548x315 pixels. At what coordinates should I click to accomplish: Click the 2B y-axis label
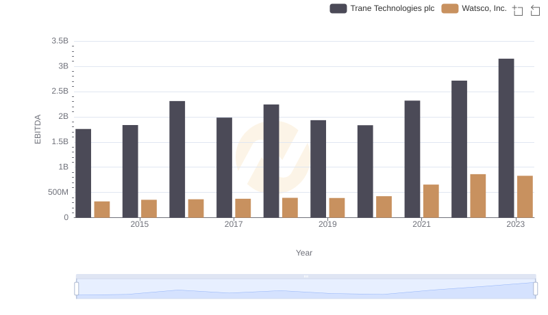click(63, 116)
